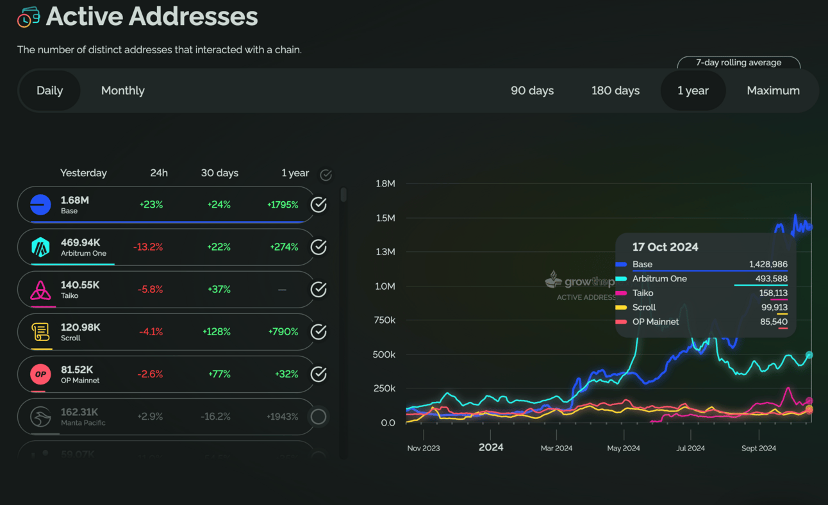The image size is (828, 505).
Task: Click the chain list vertical scrollbar
Action: [x=344, y=195]
